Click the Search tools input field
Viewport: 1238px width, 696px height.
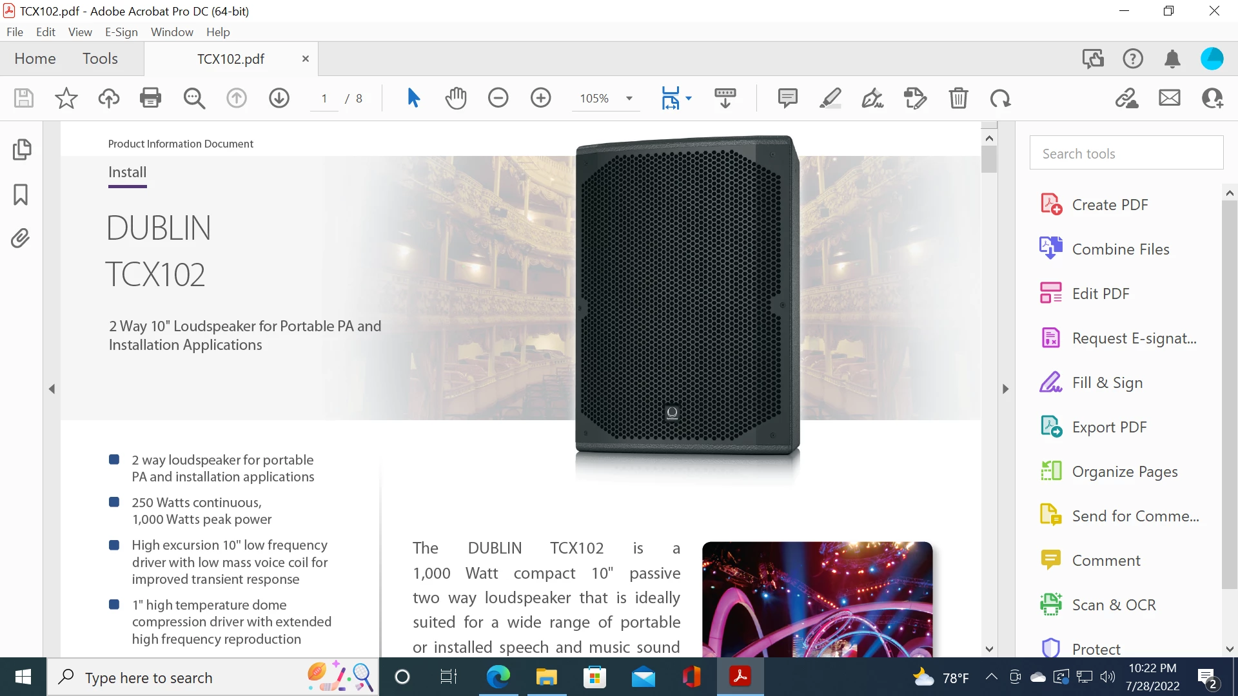(x=1126, y=153)
